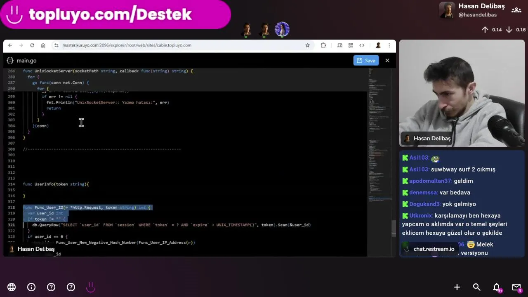The height and width of the screenshot is (297, 528).
Task: Click the smiley logo in banner
Action: 14,15
